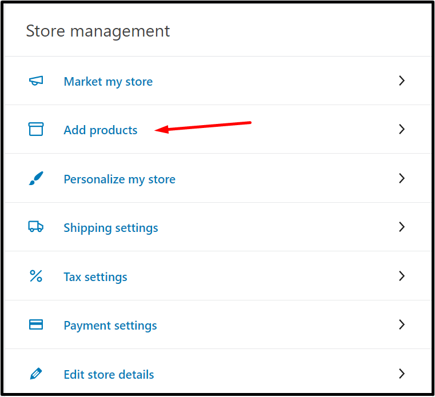Click the credit card icon for Payment settings
435x397 pixels.
coord(36,324)
